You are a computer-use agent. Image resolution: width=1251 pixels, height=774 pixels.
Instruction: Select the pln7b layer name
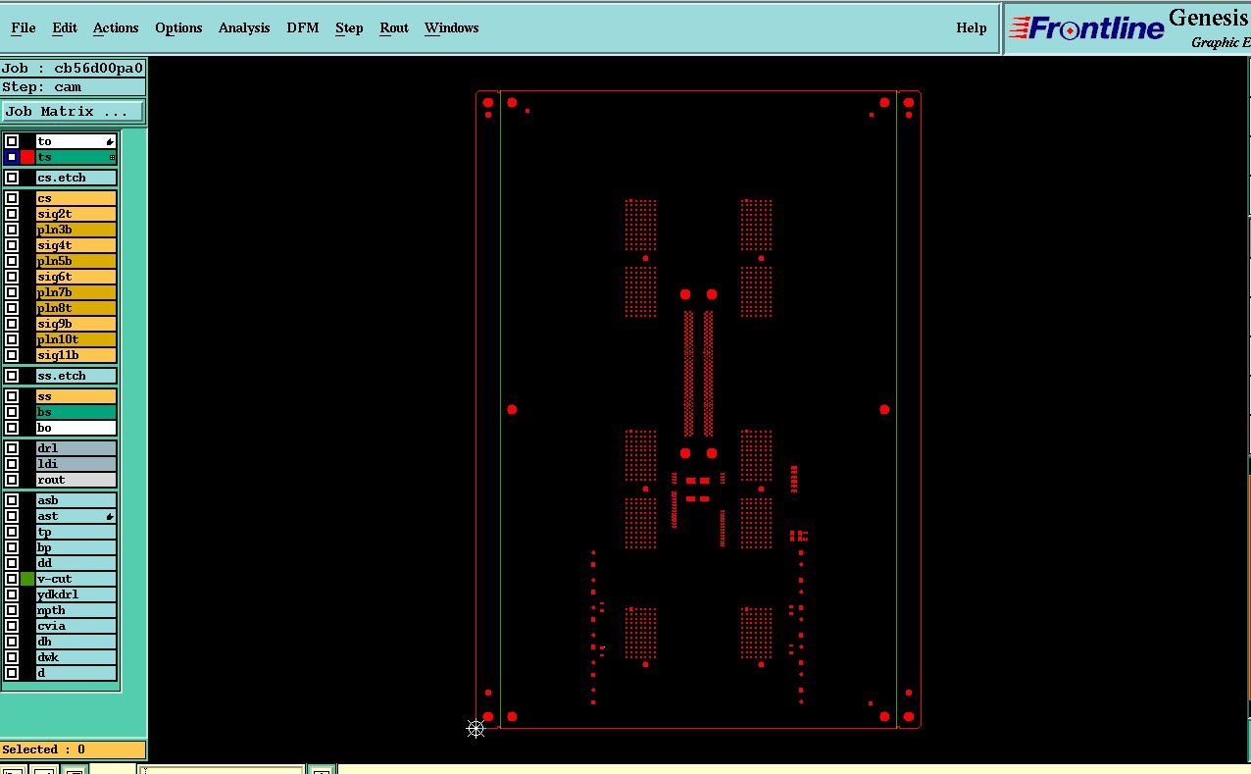point(76,292)
